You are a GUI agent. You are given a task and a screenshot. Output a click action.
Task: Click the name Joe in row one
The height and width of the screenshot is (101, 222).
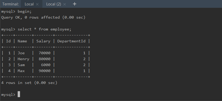(x=21, y=53)
